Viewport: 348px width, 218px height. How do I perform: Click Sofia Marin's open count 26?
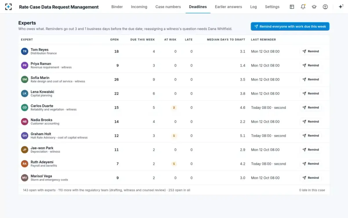pos(117,79)
